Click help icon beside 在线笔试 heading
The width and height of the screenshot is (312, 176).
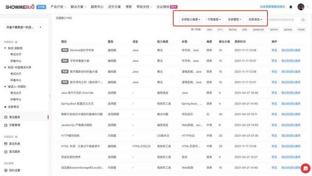[16, 42]
